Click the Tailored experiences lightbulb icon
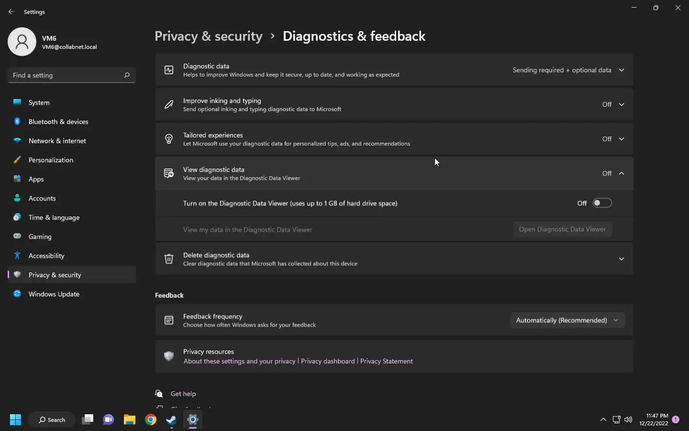 pos(169,139)
